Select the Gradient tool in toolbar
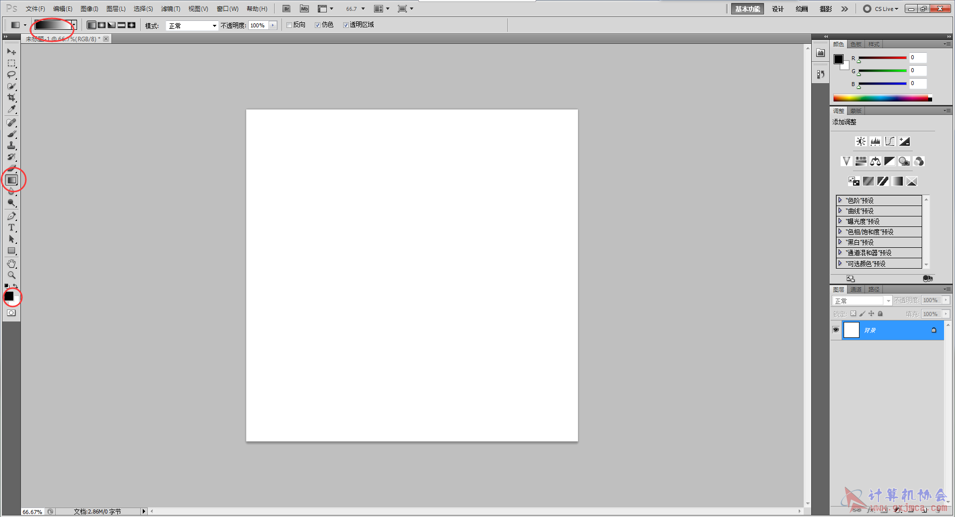955x517 pixels. click(x=12, y=180)
